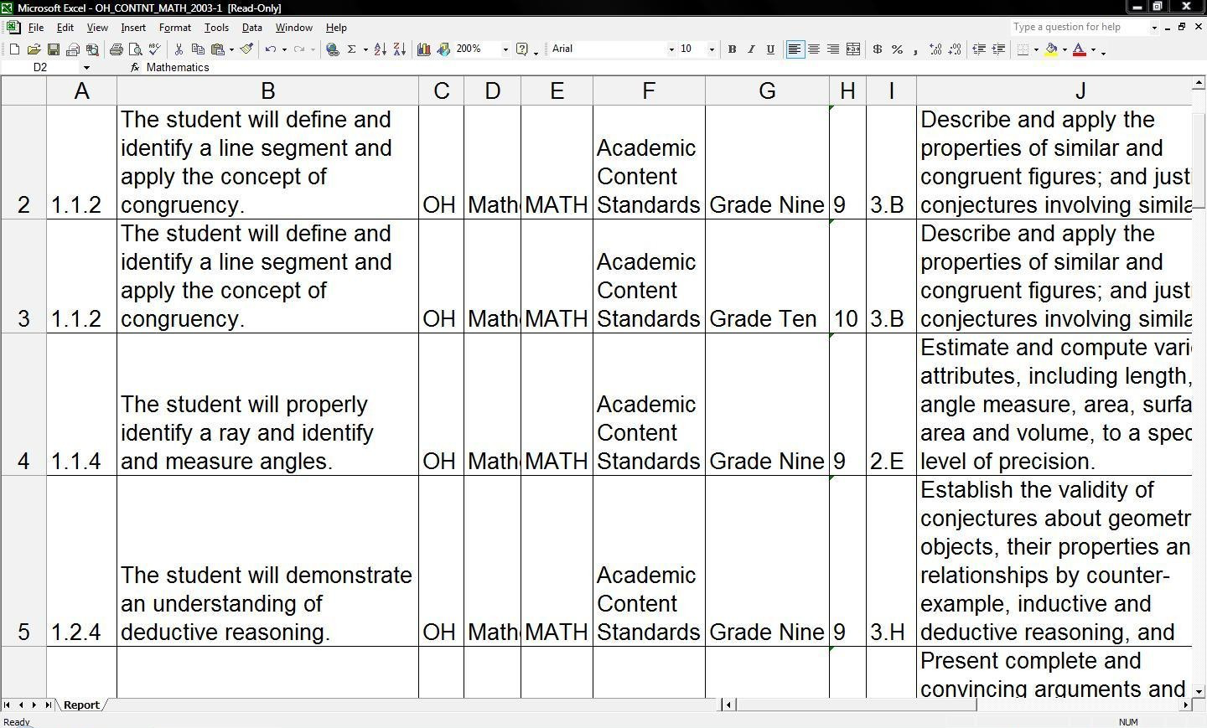Decrease decimal places
Screen dimensions: 1207x728
point(955,49)
